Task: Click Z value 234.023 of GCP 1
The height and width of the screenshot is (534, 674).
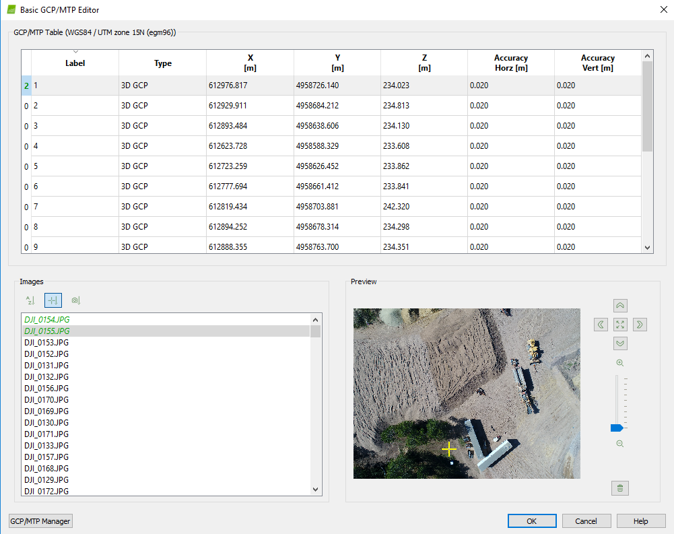Action: coord(424,85)
